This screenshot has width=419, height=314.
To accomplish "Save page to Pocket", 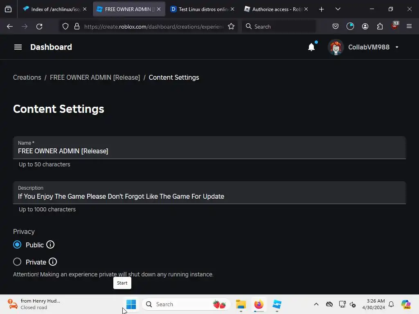I will pos(336,27).
